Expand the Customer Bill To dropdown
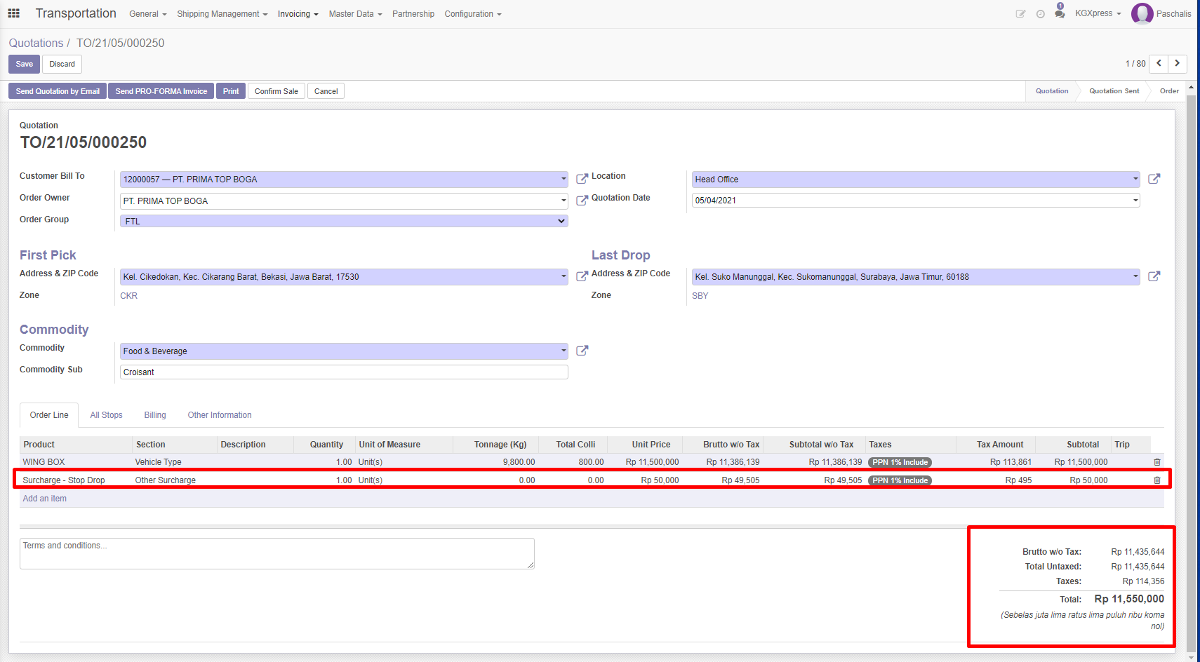The image size is (1200, 662). coord(563,179)
